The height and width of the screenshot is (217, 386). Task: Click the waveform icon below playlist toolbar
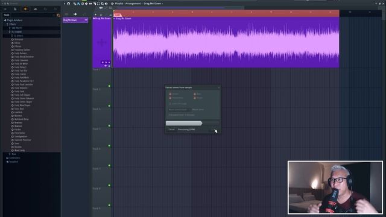[x=101, y=8]
